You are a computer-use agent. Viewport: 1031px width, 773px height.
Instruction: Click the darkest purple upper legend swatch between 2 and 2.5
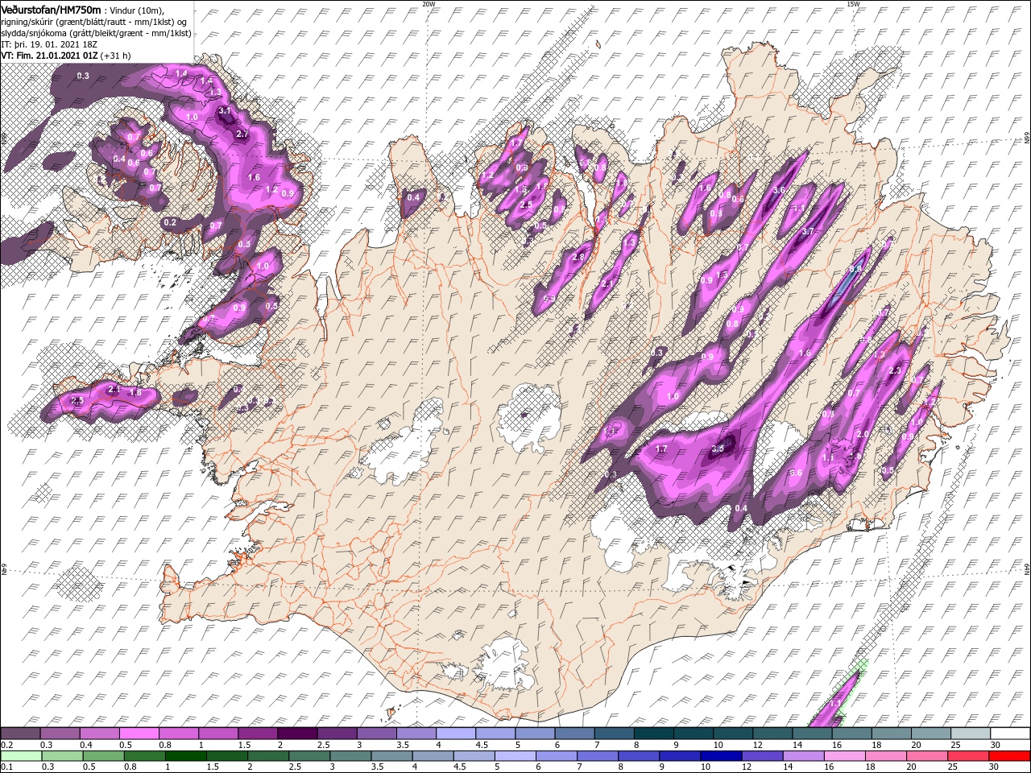point(297,734)
